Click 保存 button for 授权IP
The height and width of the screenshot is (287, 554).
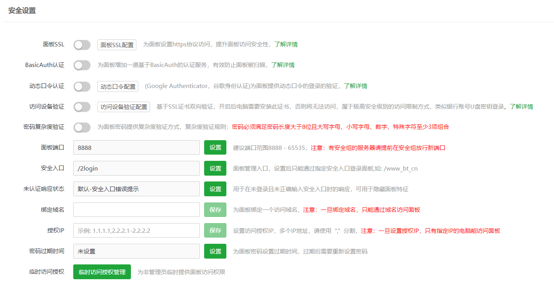click(x=215, y=230)
